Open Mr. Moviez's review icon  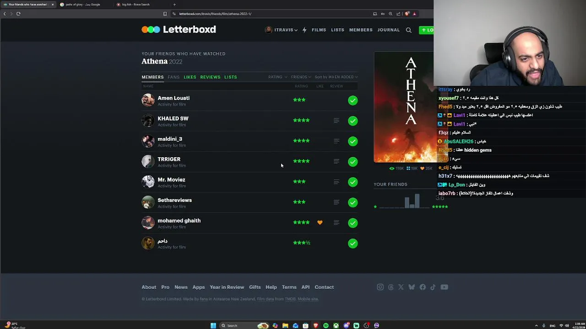(336, 182)
